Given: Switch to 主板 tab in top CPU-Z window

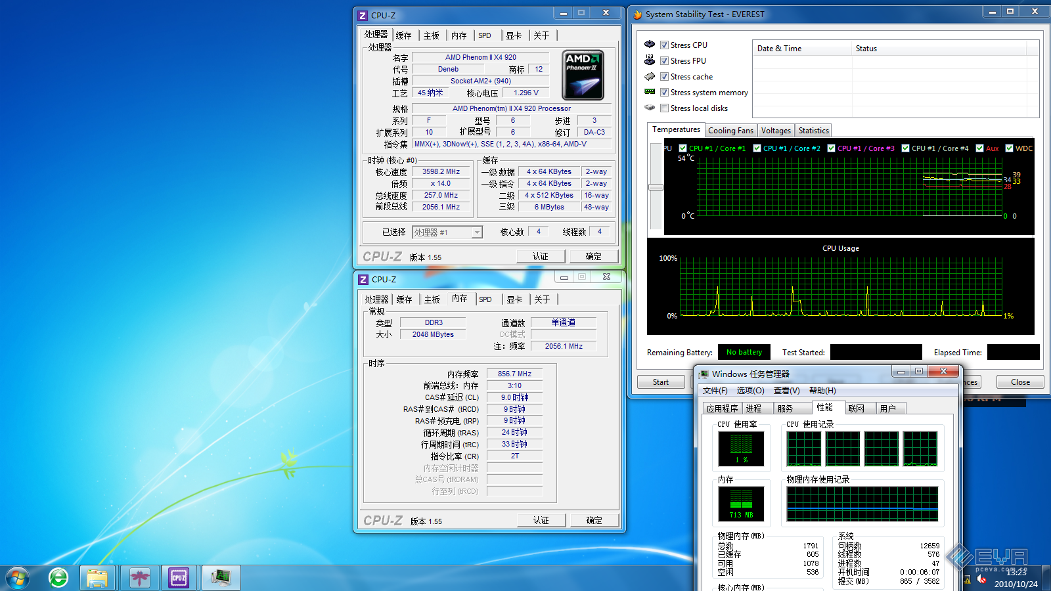Looking at the screenshot, I should 432,35.
